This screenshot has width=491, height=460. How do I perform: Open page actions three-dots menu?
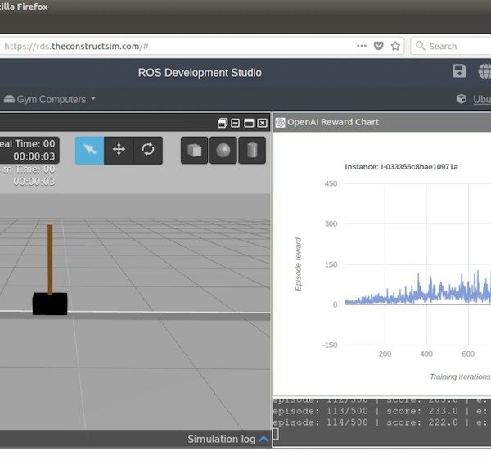tap(361, 47)
